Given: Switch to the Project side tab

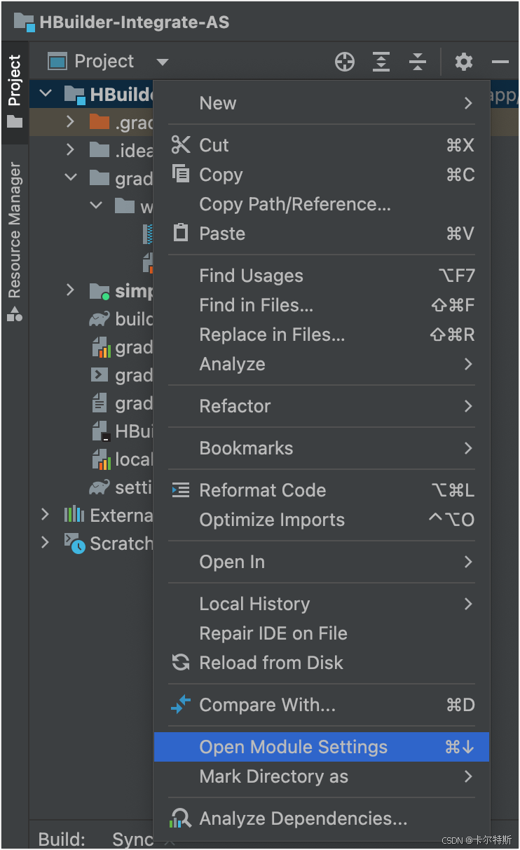Looking at the screenshot, I should [x=15, y=91].
